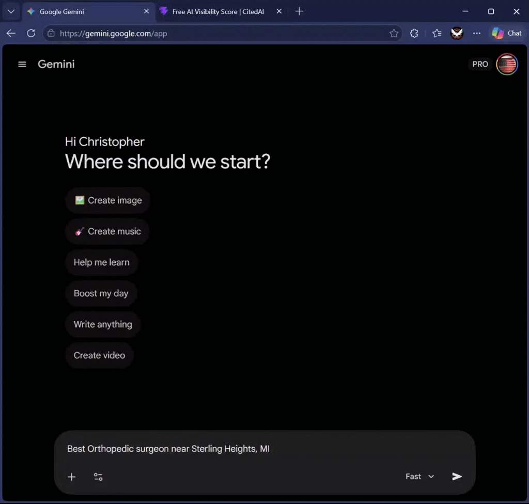Click the PRO badge
The height and width of the screenshot is (504, 529).
(x=480, y=64)
